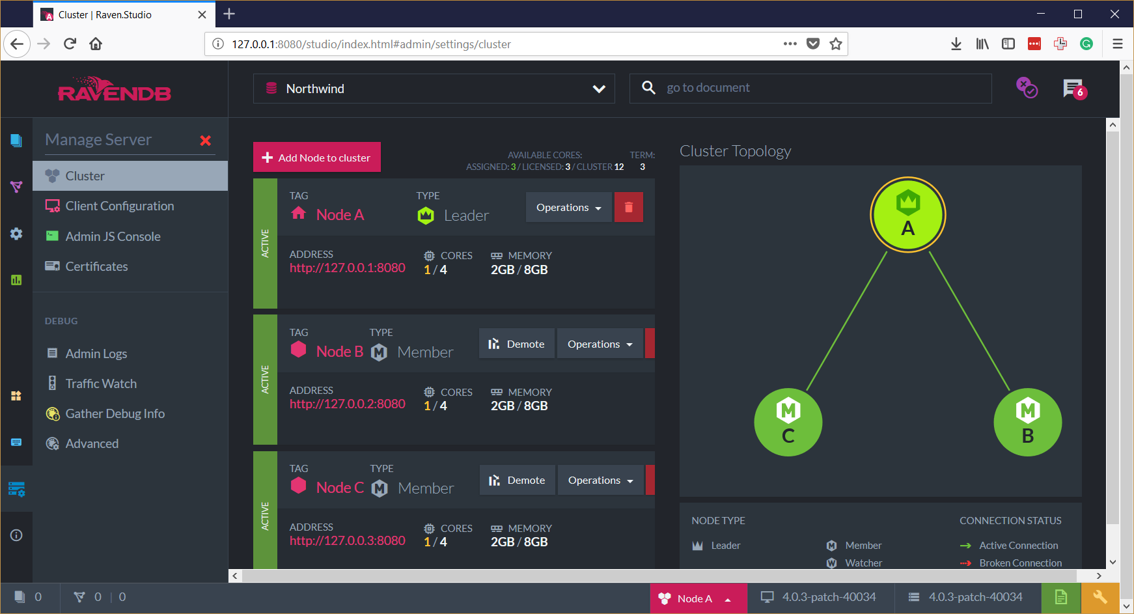Open the Firefox hamburger menu

1118,44
